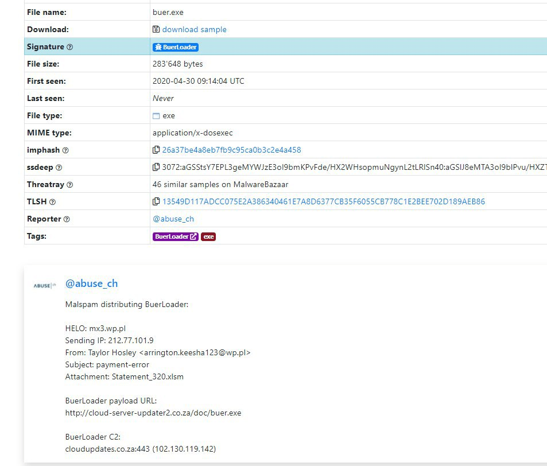Open the external link on the BuerLoader tag
547x466 pixels.
pos(193,236)
